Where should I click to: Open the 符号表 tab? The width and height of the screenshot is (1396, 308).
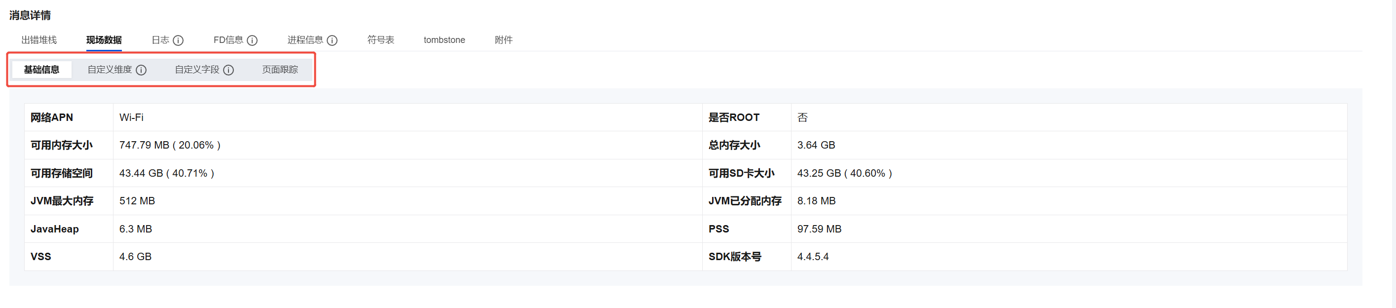click(x=380, y=40)
